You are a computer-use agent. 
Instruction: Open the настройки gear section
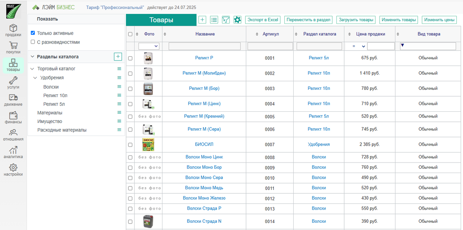click(x=13, y=170)
